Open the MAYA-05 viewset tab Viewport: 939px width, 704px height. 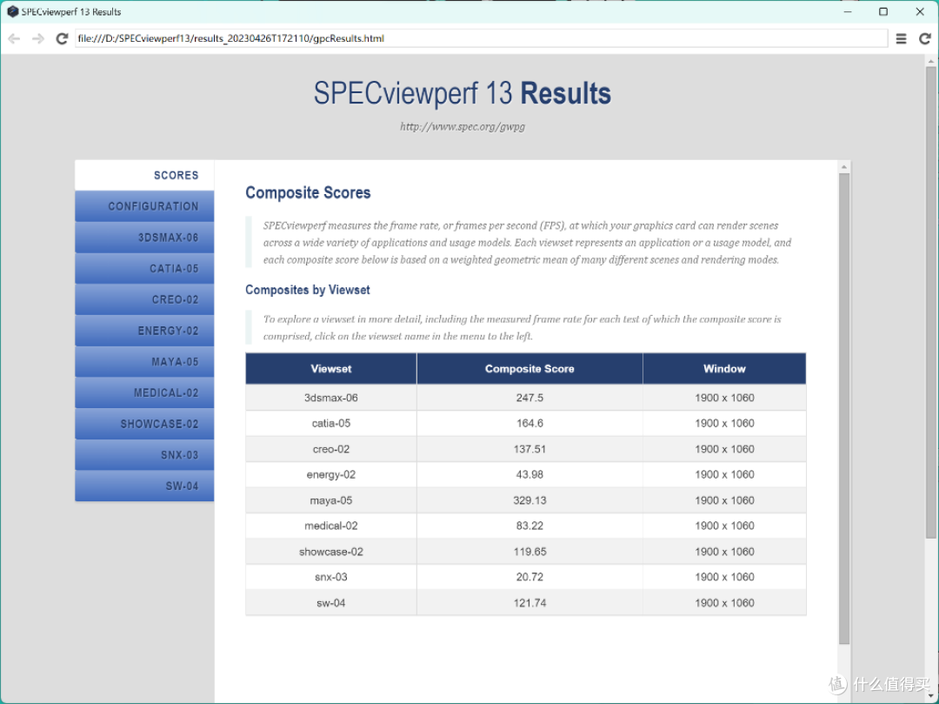[x=144, y=362]
